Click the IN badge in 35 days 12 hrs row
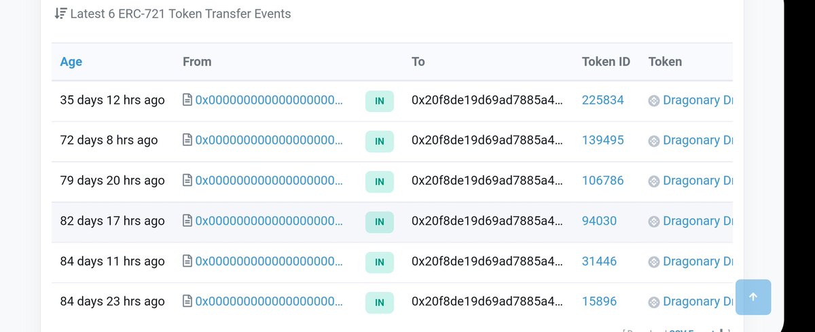 (380, 101)
